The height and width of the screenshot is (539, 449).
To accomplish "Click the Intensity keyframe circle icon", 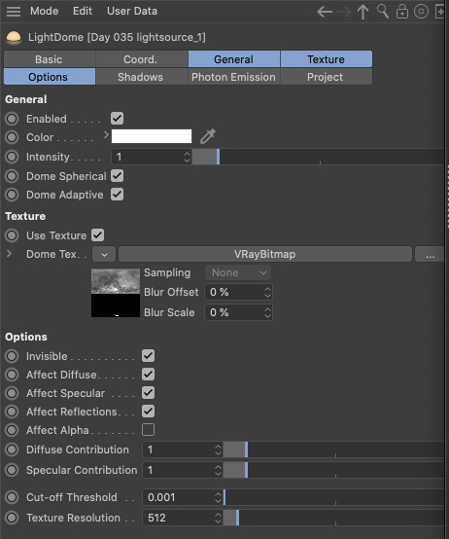I will [x=12, y=157].
